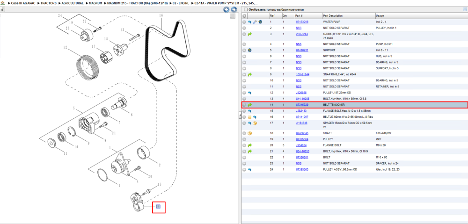
Task: Open SUPPORT row 5 part number link
Action: click(x=302, y=50)
